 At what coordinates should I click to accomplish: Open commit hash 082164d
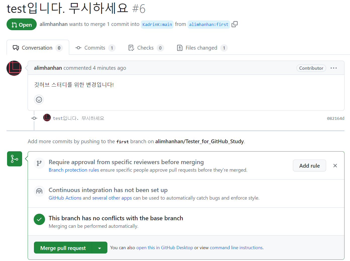[x=335, y=118]
